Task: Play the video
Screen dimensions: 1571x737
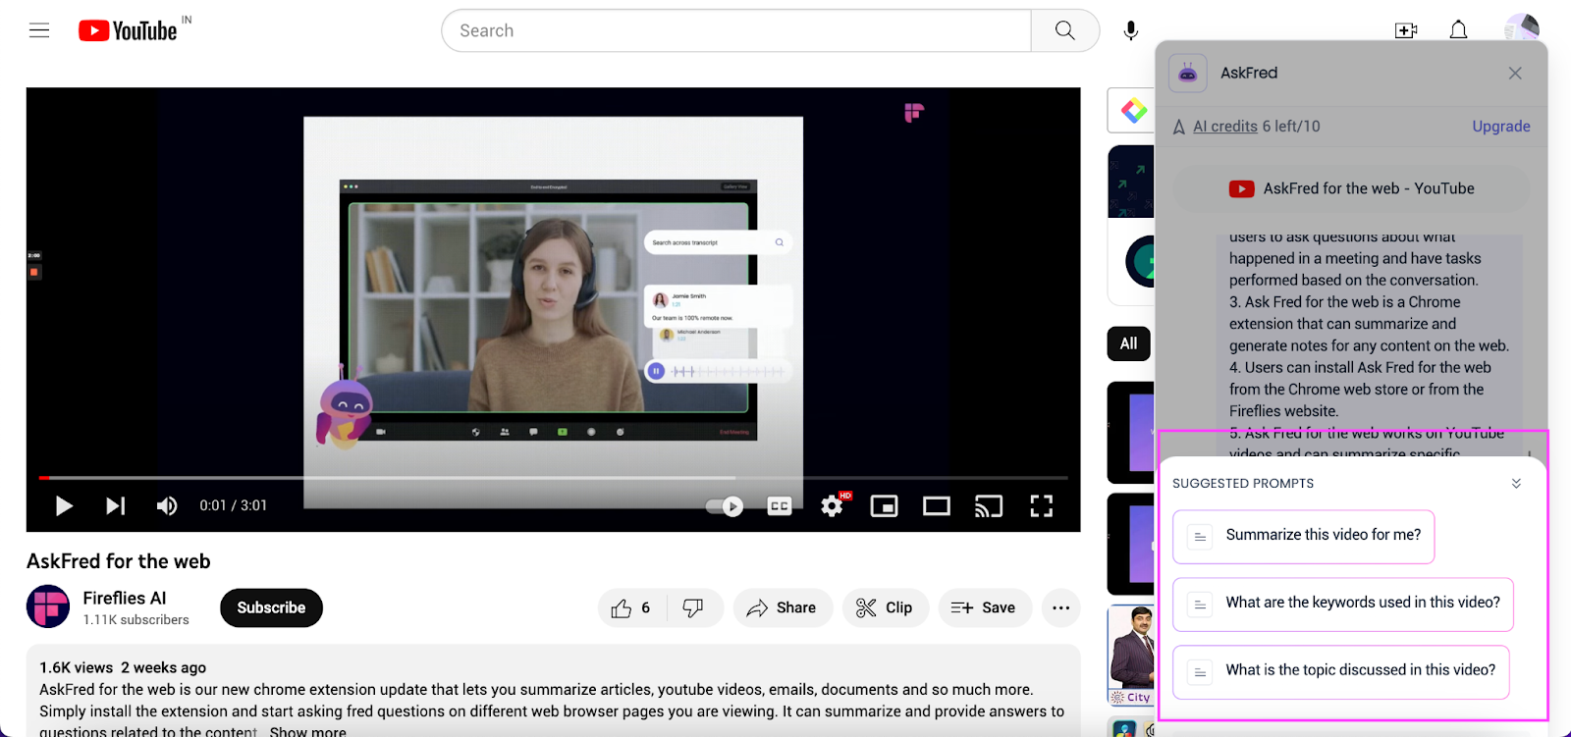Action: click(64, 505)
